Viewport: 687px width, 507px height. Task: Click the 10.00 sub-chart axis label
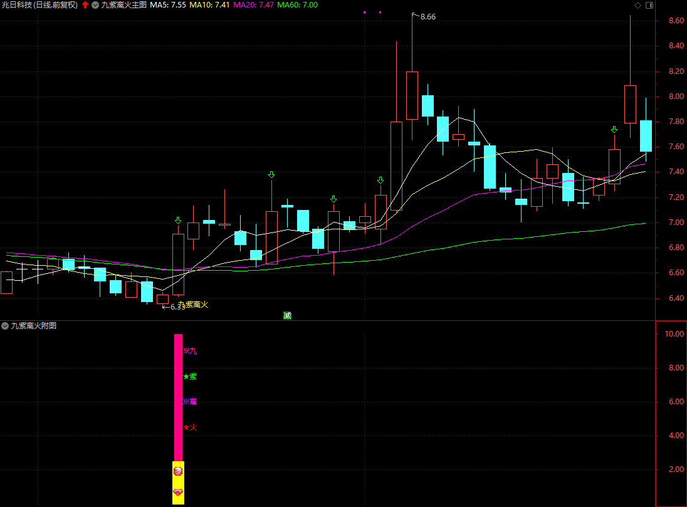(674, 334)
